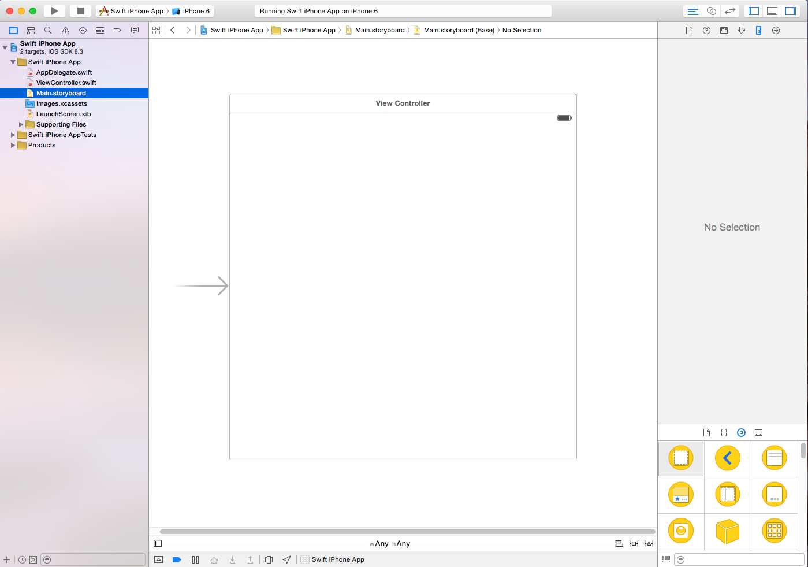
Task: Open the Symbol navigator
Action: click(x=31, y=30)
